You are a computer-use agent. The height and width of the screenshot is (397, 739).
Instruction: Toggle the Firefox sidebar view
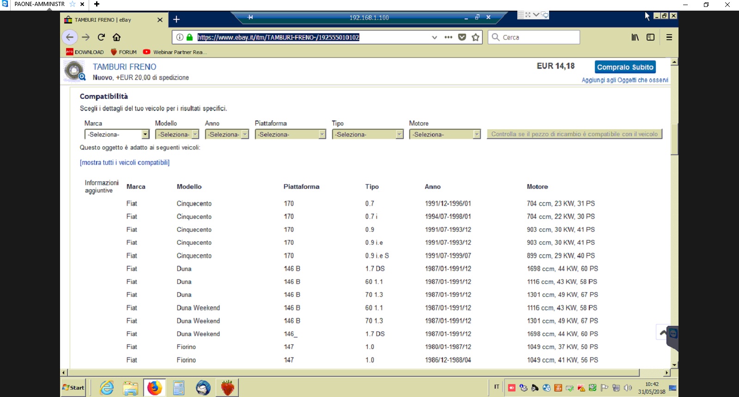[x=651, y=37]
